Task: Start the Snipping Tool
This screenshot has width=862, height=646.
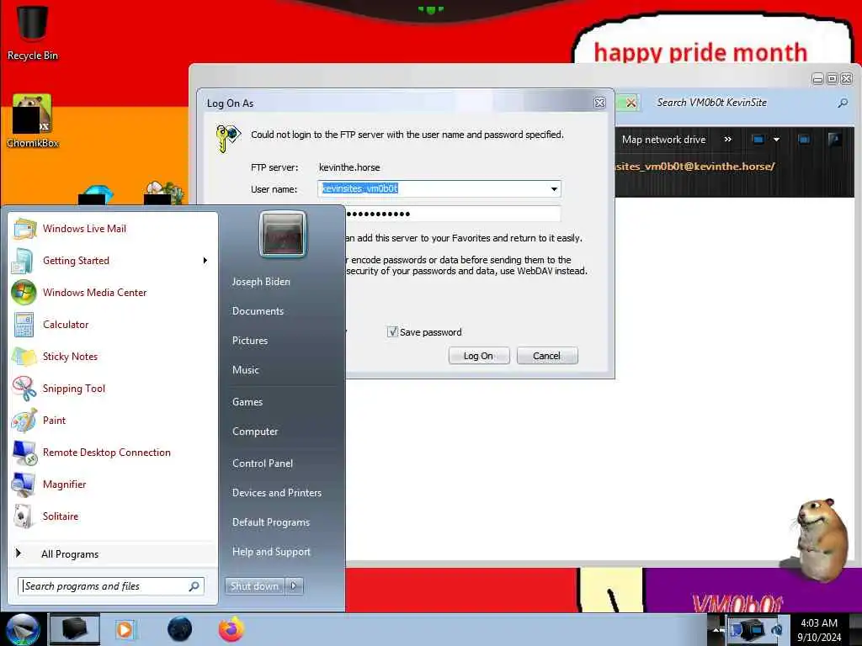Action: pyautogui.click(x=113, y=388)
